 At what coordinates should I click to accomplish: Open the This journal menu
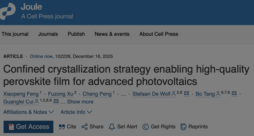(x=15, y=34)
